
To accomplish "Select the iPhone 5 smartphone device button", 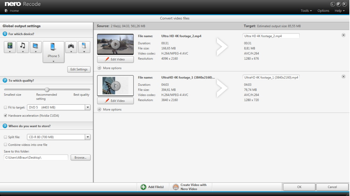I will [54, 52].
